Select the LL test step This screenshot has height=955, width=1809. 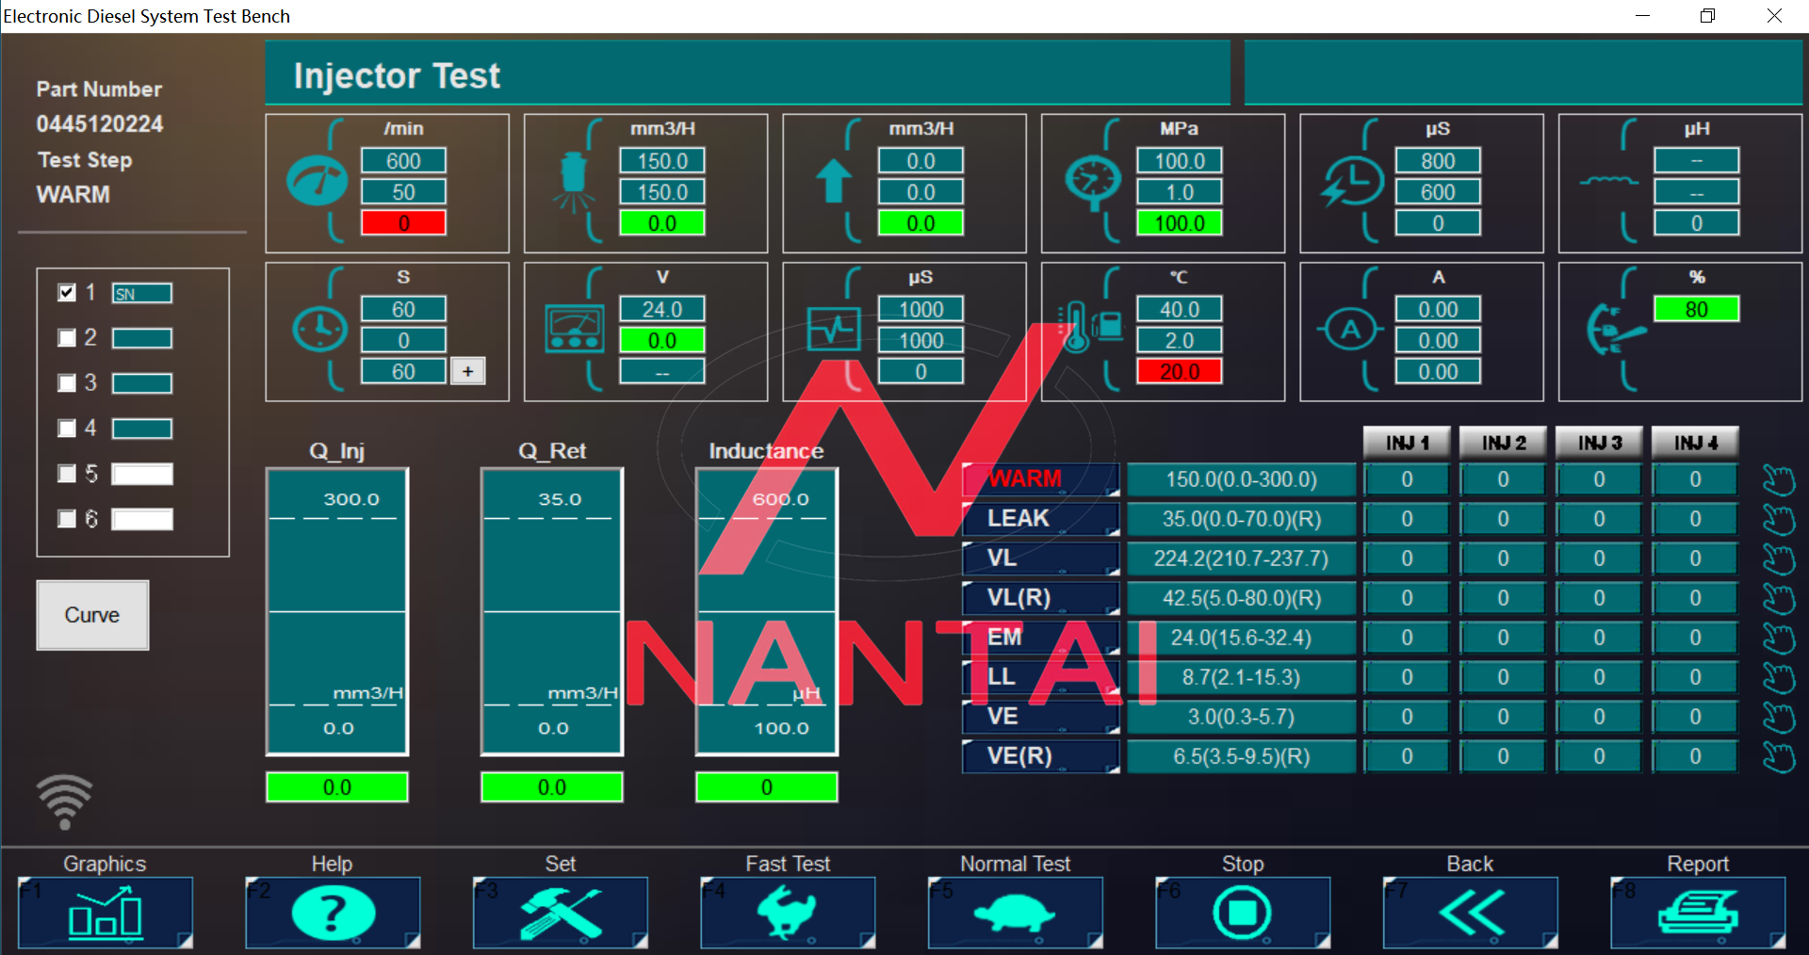click(x=1040, y=677)
